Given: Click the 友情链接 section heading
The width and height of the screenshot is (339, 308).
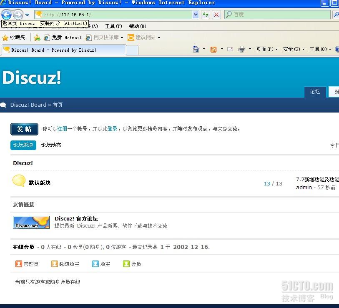Looking at the screenshot, I should pos(24,205).
